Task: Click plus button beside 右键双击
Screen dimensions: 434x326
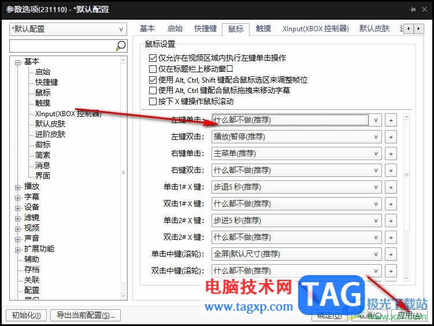Action: tap(391, 171)
